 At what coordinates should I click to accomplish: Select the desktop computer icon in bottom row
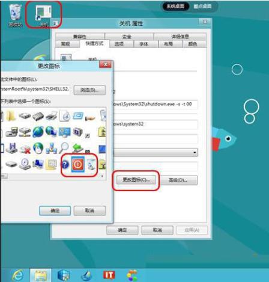[38, 164]
